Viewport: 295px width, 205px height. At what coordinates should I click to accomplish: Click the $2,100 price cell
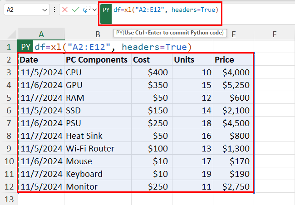(233, 110)
